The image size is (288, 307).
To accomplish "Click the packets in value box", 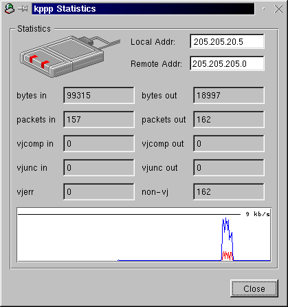I will [99, 119].
